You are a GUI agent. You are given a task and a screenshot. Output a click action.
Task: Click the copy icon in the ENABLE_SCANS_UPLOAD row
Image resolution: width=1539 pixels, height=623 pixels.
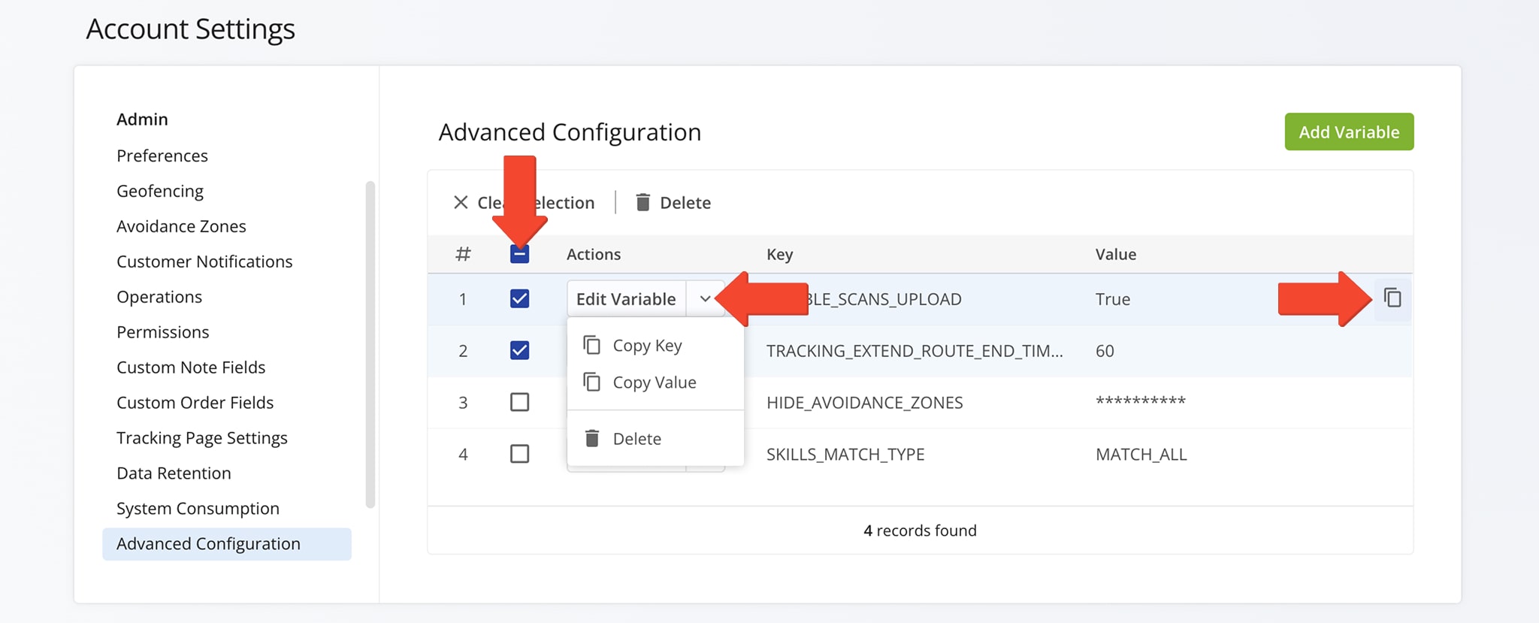[1392, 298]
